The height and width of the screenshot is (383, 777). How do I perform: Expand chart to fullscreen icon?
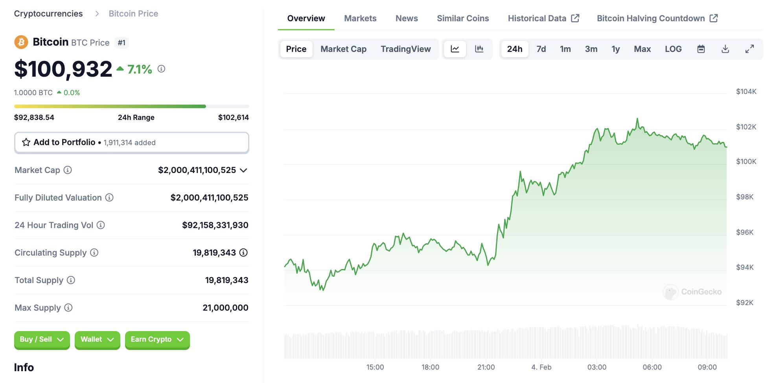pyautogui.click(x=749, y=49)
